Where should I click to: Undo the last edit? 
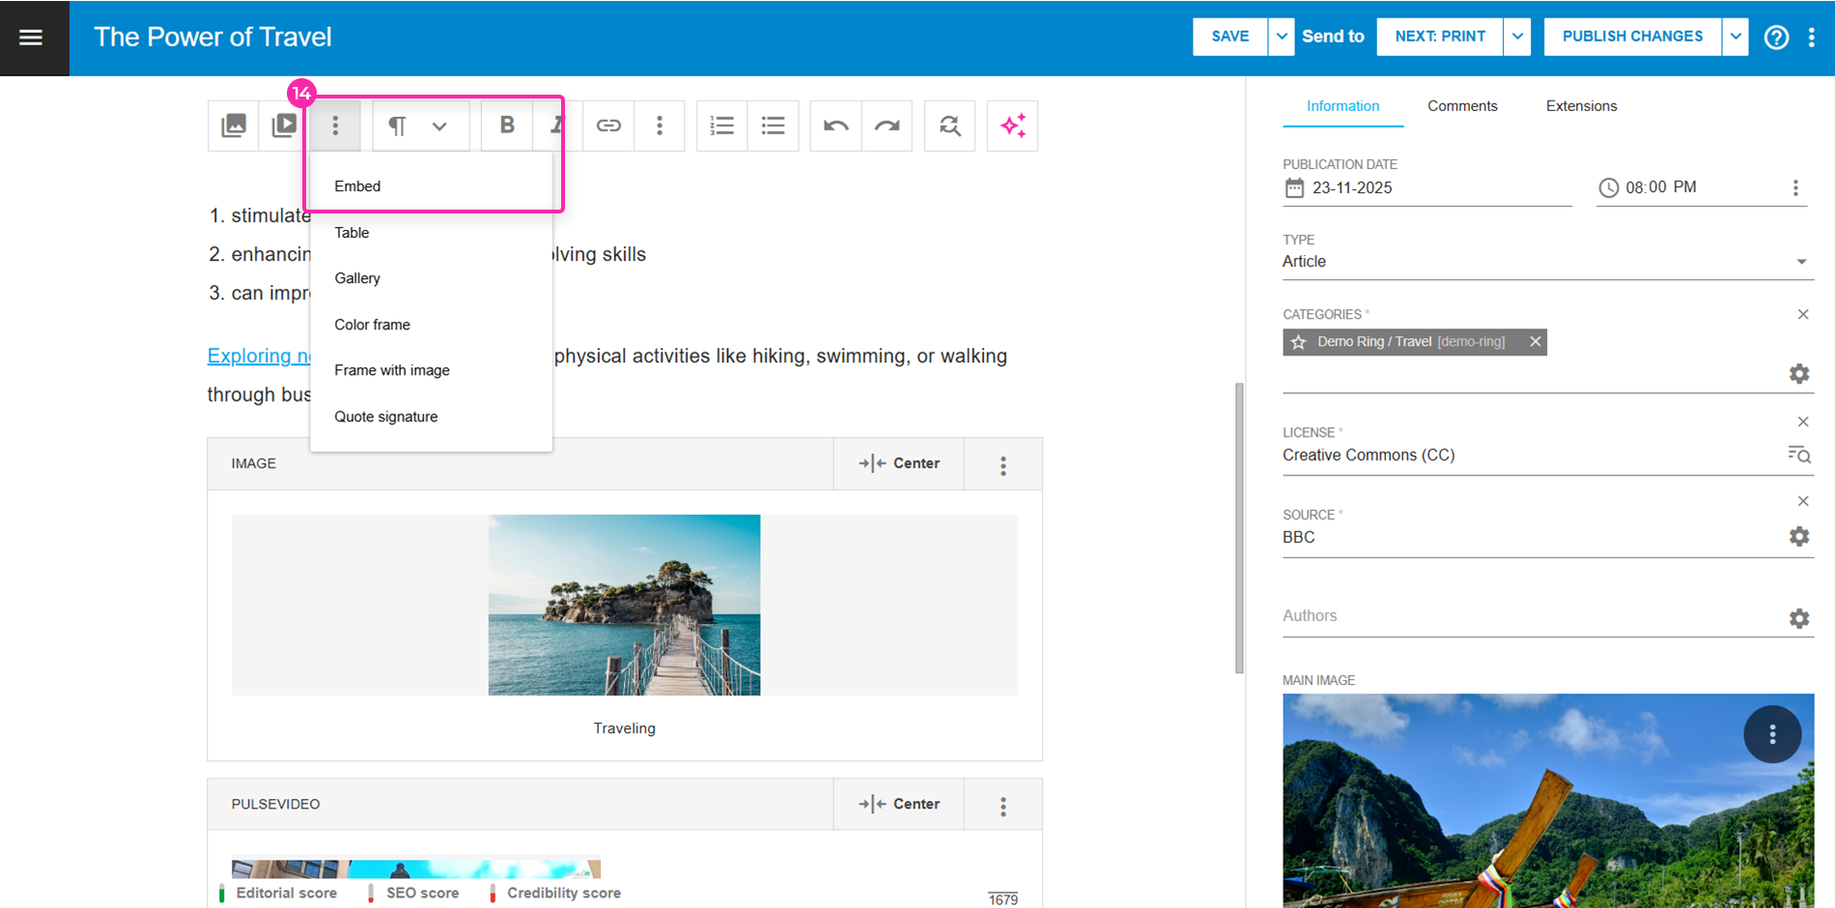point(835,126)
